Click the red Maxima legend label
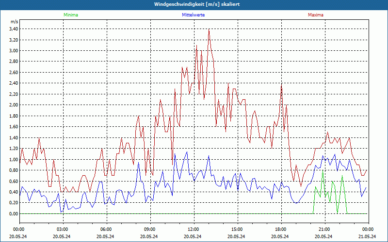The width and height of the screenshot is (388, 242). pos(316,15)
